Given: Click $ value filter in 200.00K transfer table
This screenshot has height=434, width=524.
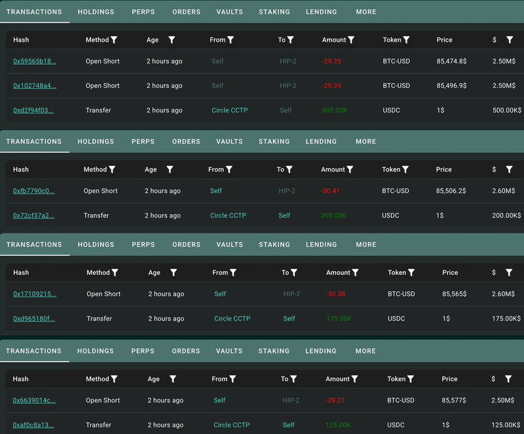Looking at the screenshot, I should pos(509,170).
